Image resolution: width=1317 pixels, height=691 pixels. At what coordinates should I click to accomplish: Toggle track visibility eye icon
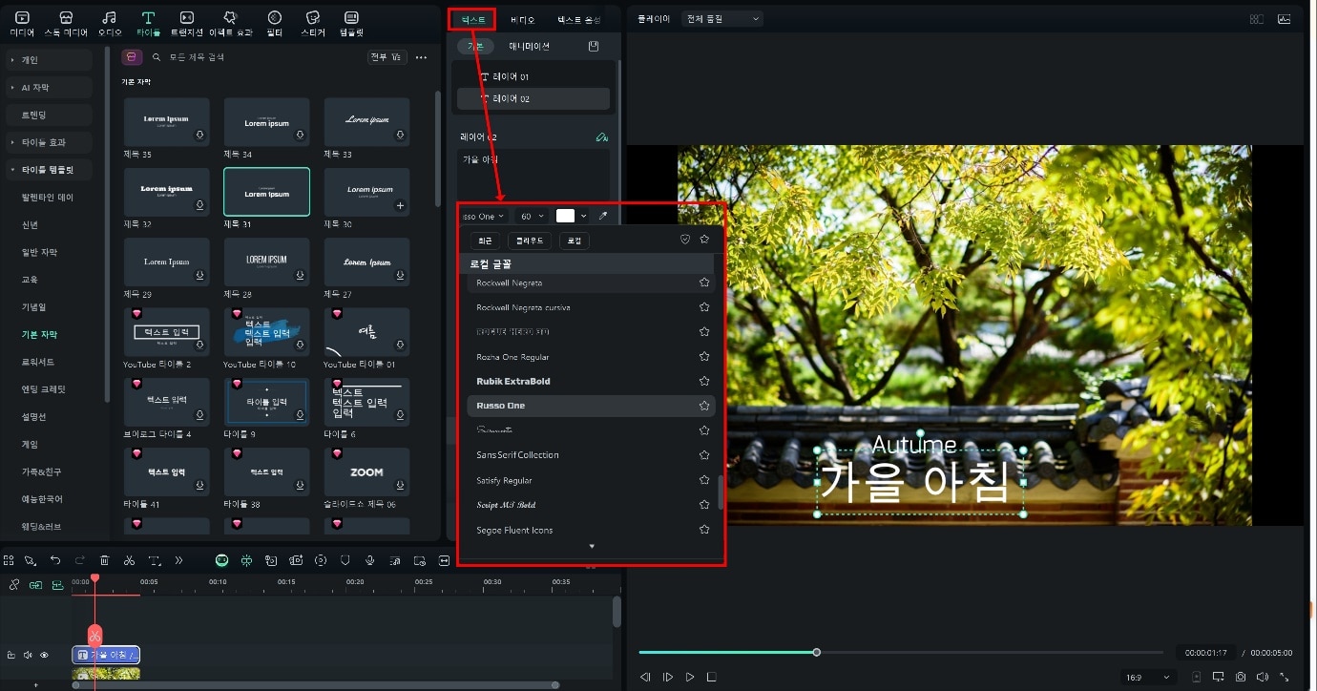(44, 655)
